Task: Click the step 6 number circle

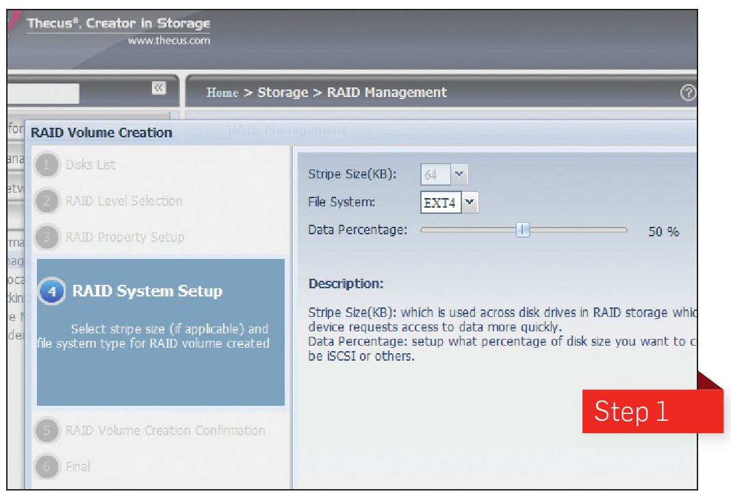Action: point(47,467)
